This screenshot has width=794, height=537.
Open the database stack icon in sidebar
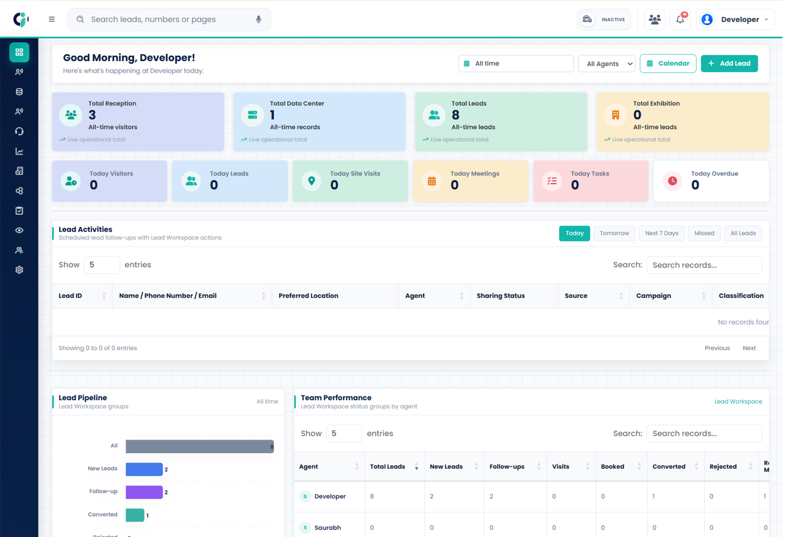pyautogui.click(x=19, y=92)
